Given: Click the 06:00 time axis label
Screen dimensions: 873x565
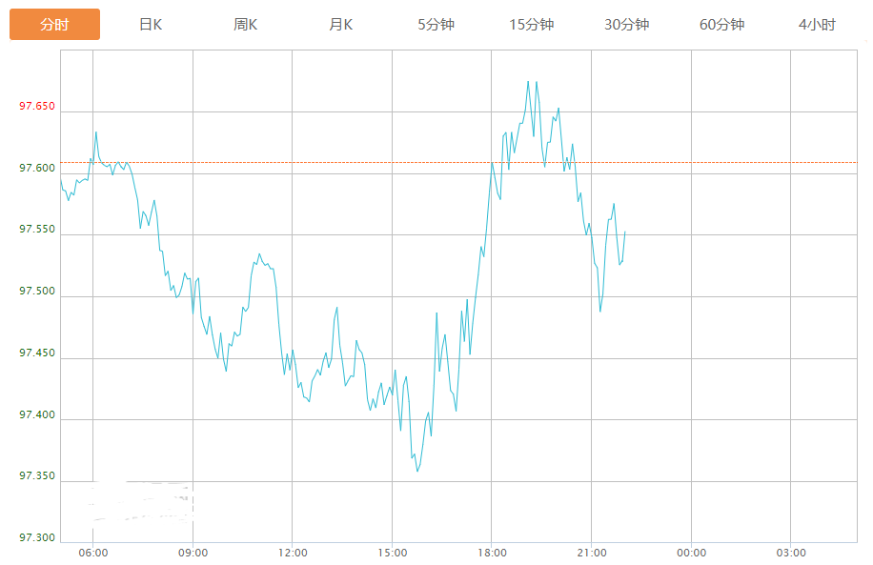Looking at the screenshot, I should coord(92,553).
